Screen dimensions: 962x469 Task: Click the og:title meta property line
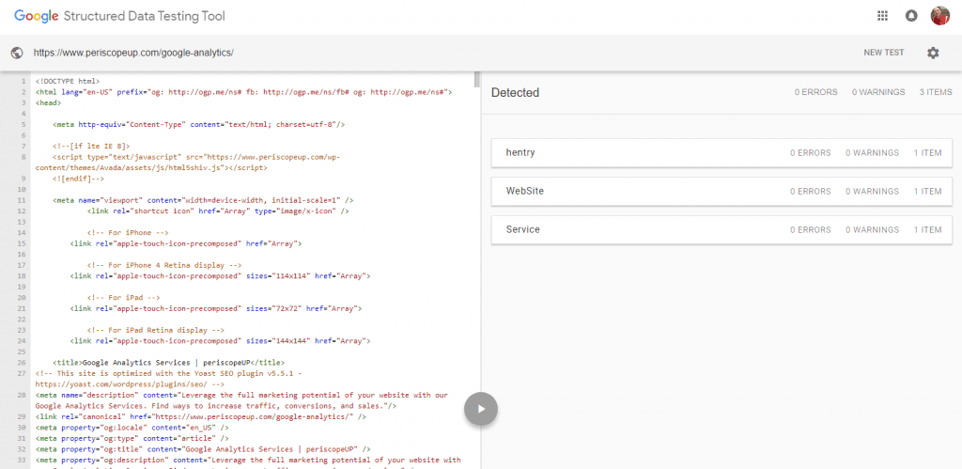pyautogui.click(x=203, y=448)
